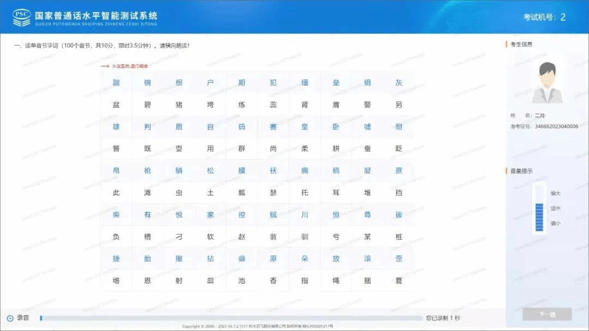Image resolution: width=589 pixels, height=331 pixels.
Task: Click the 适中 volume level label
Action: (555, 209)
